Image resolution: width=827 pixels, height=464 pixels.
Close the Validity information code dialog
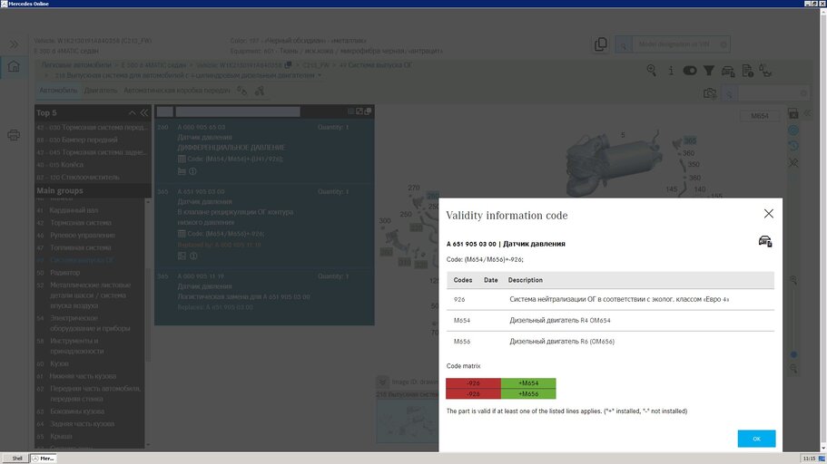769,213
